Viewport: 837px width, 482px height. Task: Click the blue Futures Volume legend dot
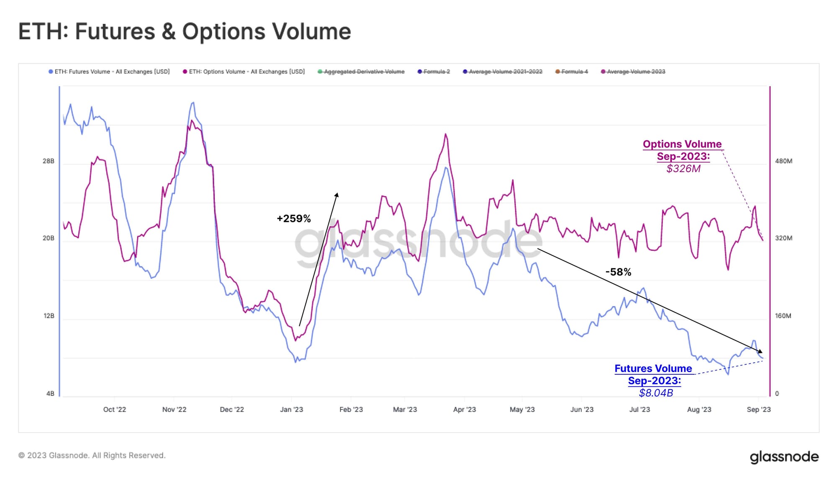click(51, 72)
